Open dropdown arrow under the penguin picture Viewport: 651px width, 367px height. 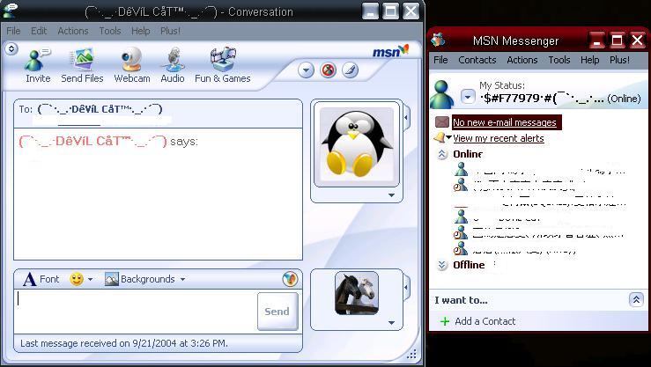pyautogui.click(x=391, y=195)
